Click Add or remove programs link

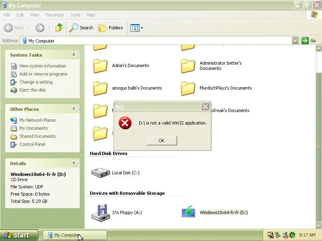click(x=43, y=74)
